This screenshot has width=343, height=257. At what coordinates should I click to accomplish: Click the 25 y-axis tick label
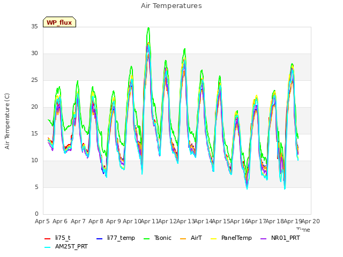34,80
